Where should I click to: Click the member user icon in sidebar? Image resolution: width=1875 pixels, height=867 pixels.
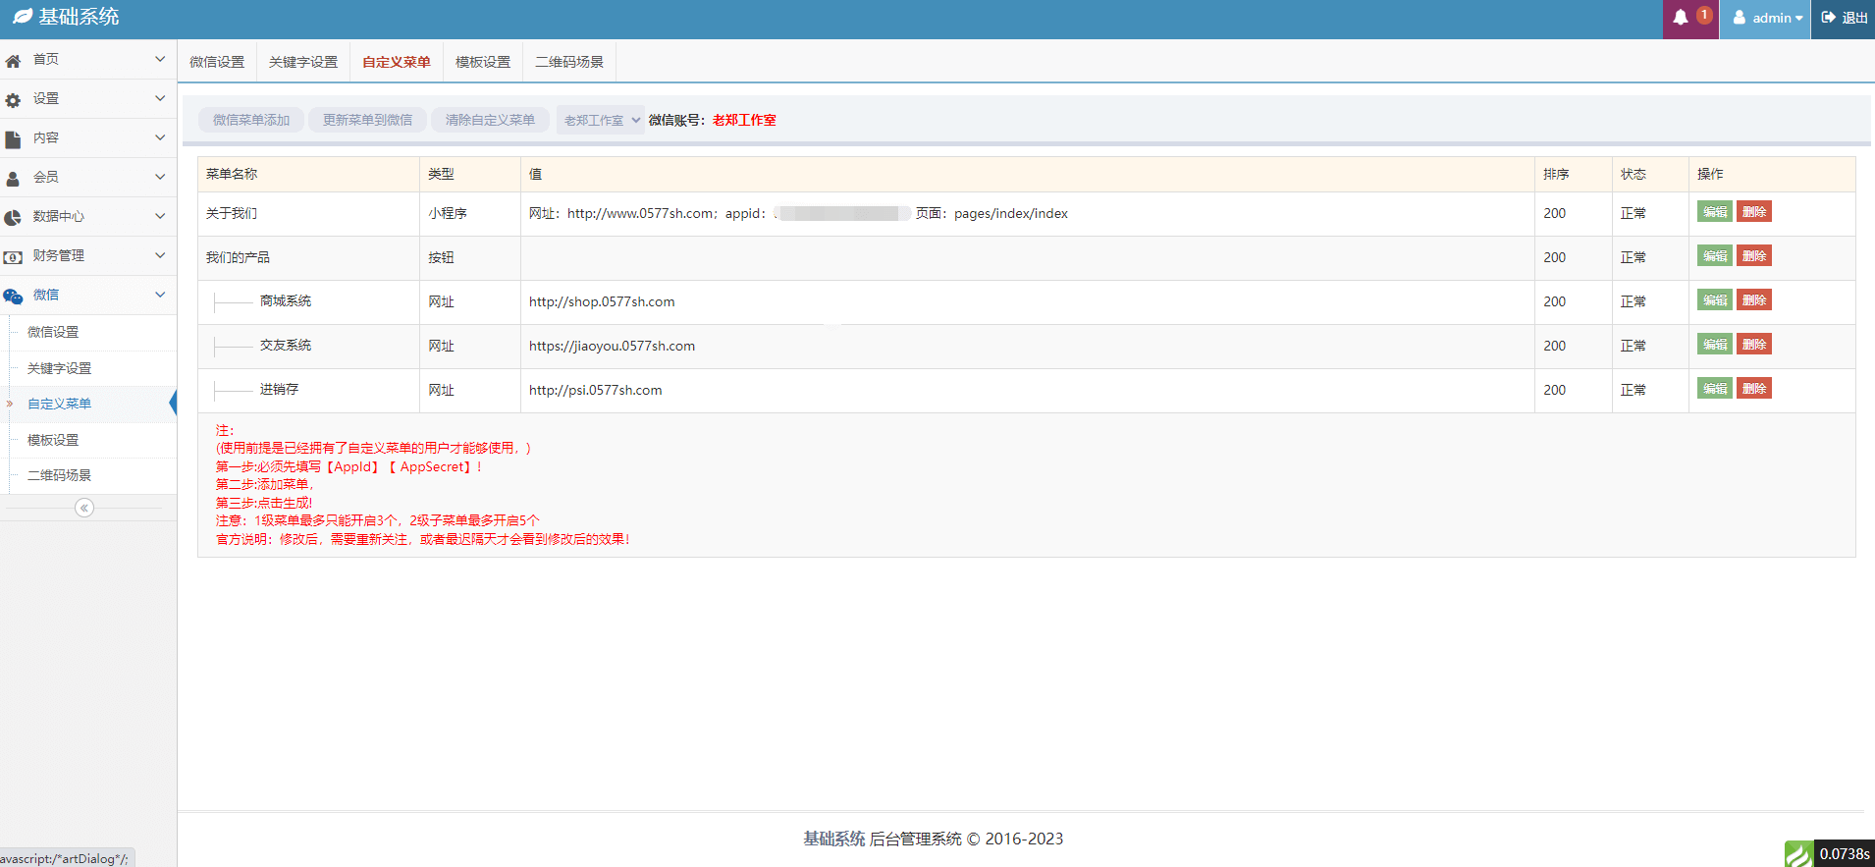click(x=13, y=179)
